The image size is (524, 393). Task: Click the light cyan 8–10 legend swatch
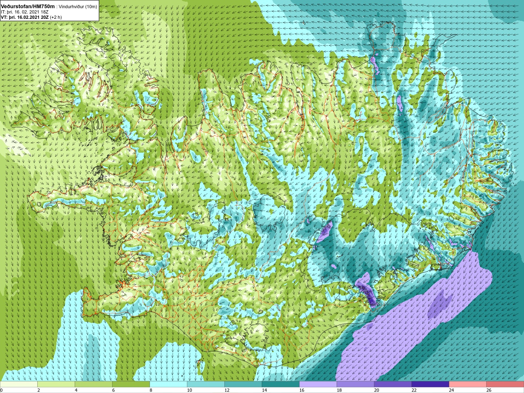pyautogui.click(x=168, y=384)
